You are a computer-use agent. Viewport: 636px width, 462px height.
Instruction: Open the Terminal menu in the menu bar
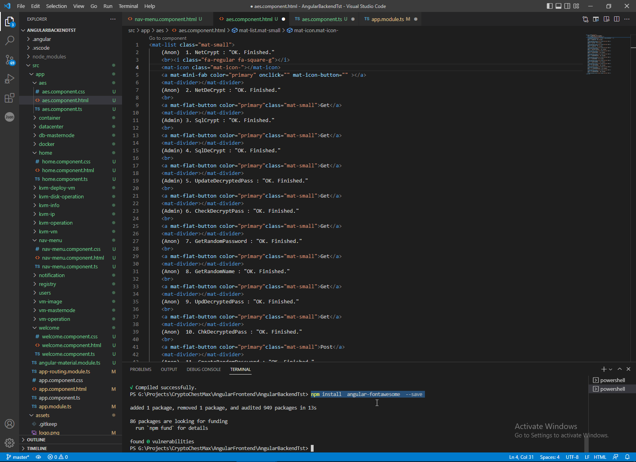click(x=128, y=6)
